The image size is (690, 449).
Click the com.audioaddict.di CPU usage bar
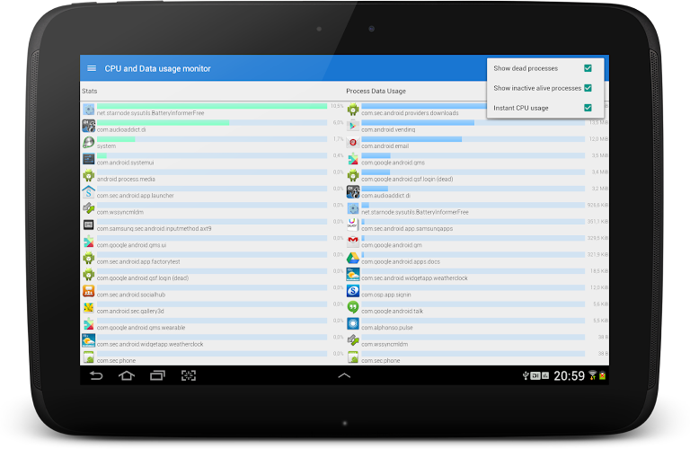tap(212, 123)
